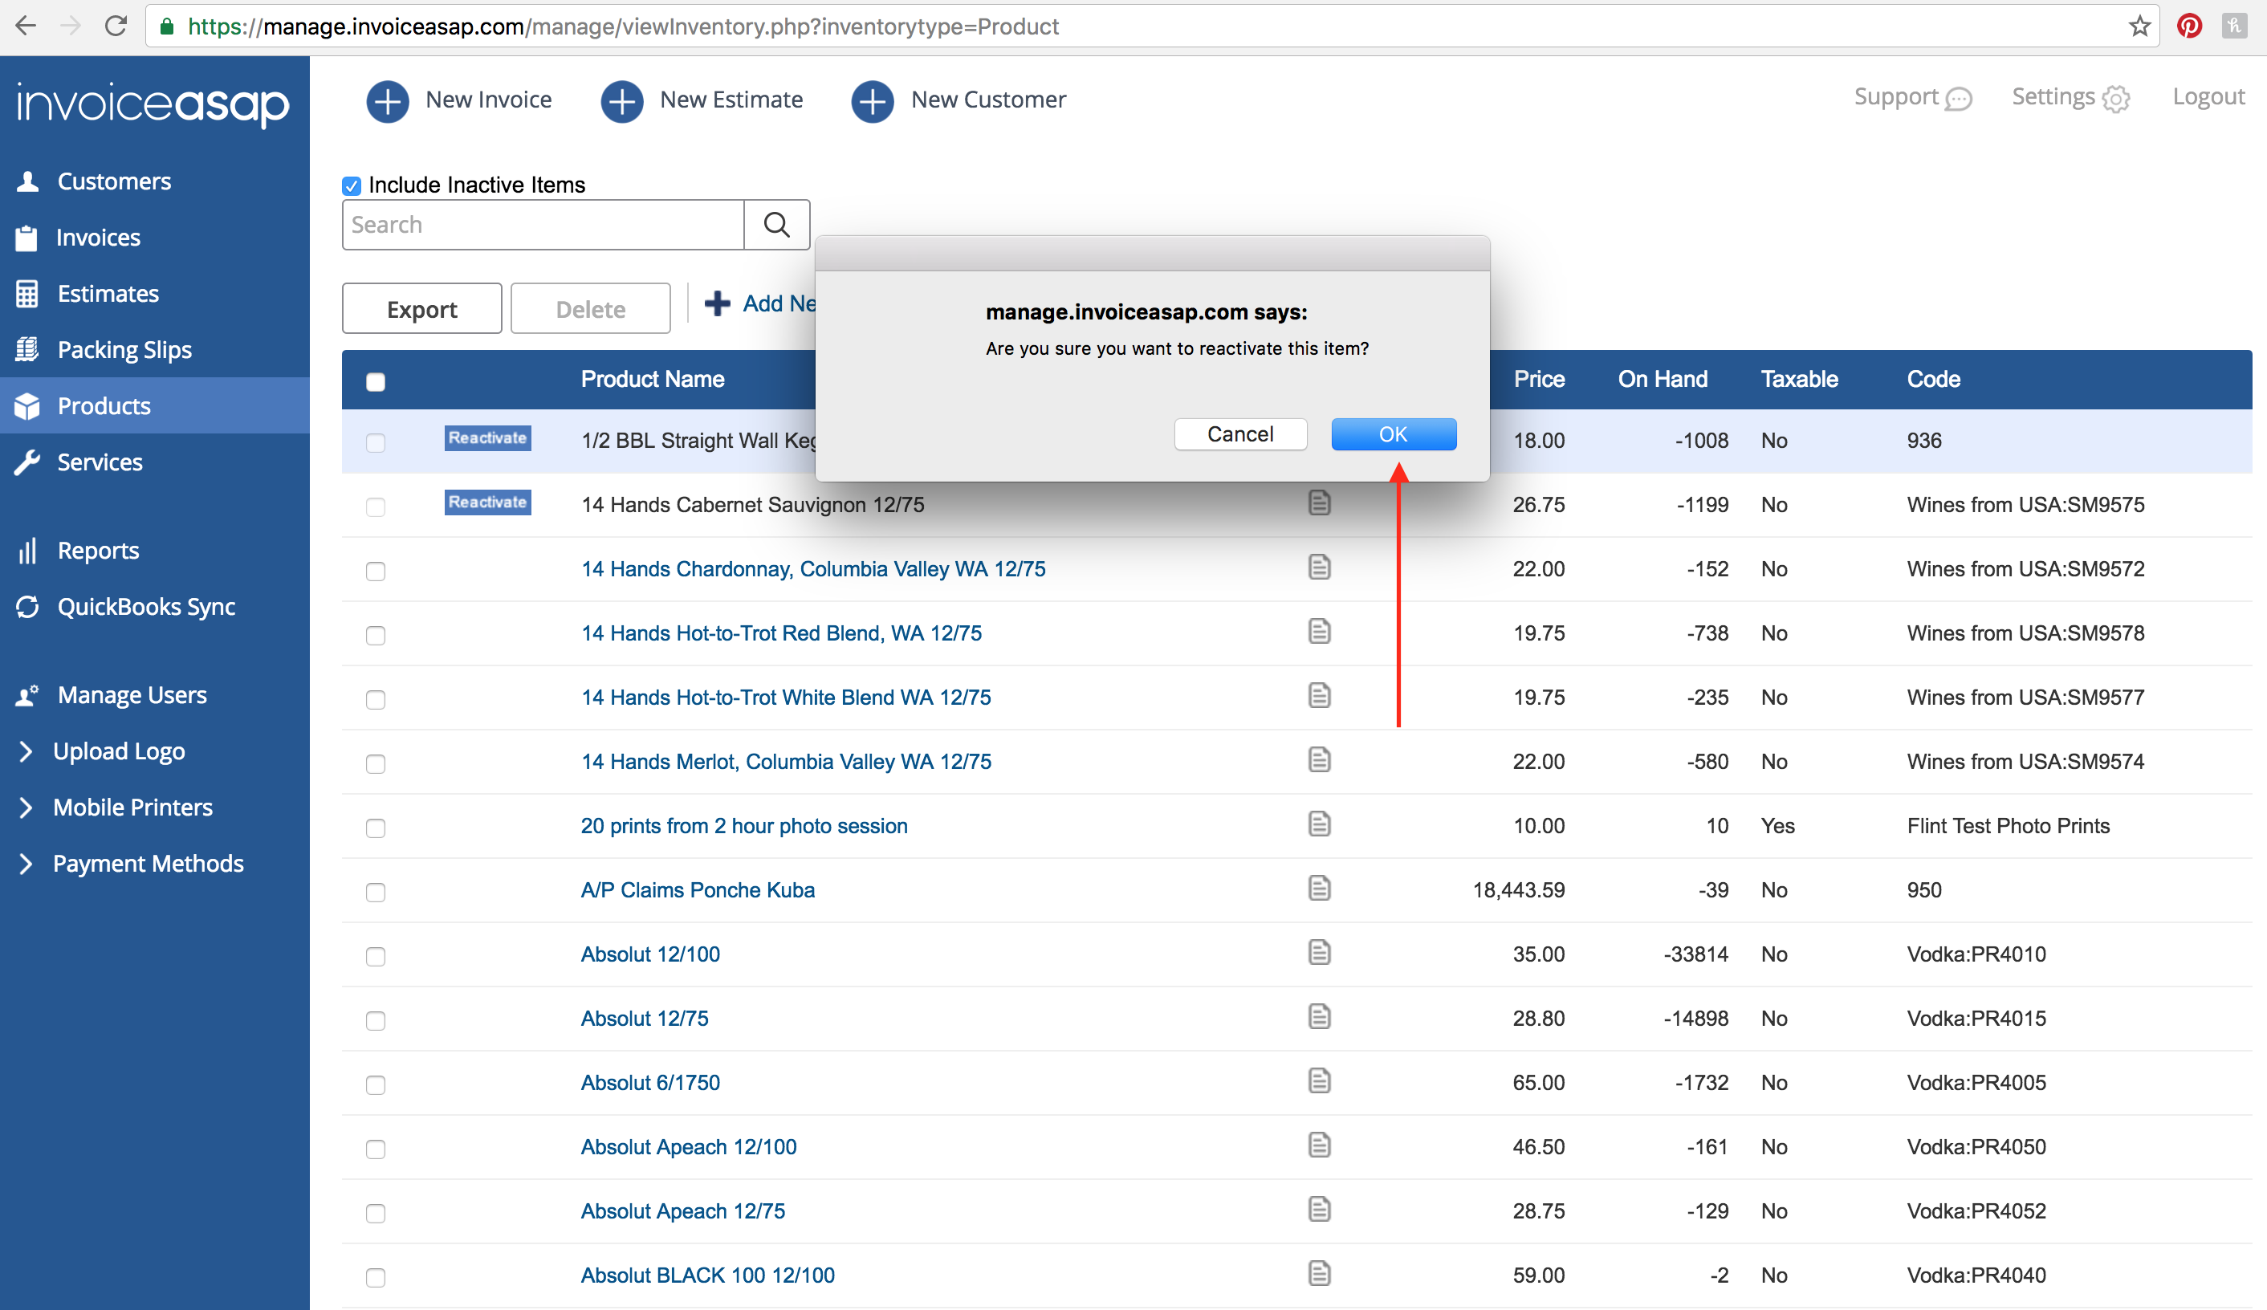This screenshot has height=1310, width=2267.
Task: Check the 14 Hands Chardonnay row checkbox
Action: tap(376, 572)
